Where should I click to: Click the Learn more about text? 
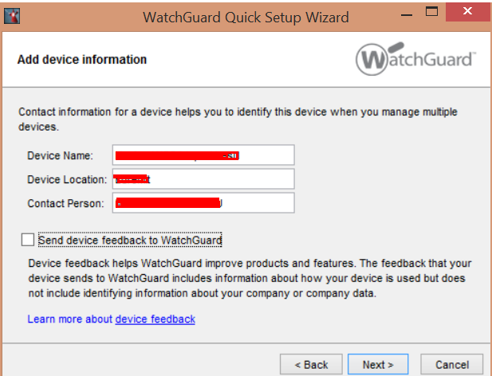(69, 319)
